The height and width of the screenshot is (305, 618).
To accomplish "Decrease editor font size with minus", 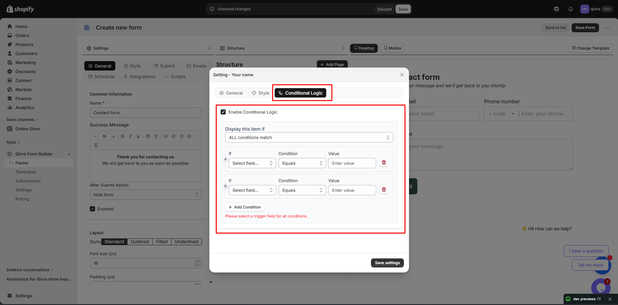I will coord(95,137).
